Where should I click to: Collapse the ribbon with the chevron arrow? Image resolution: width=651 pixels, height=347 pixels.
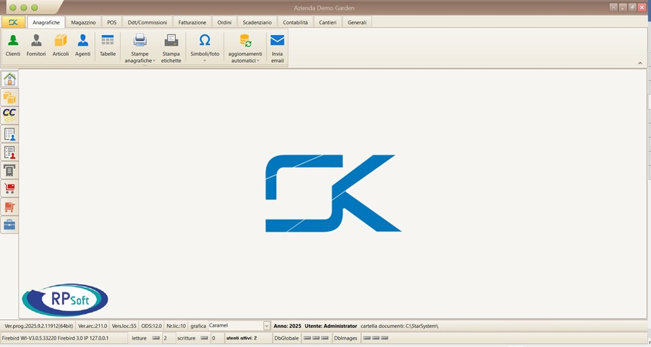click(640, 63)
